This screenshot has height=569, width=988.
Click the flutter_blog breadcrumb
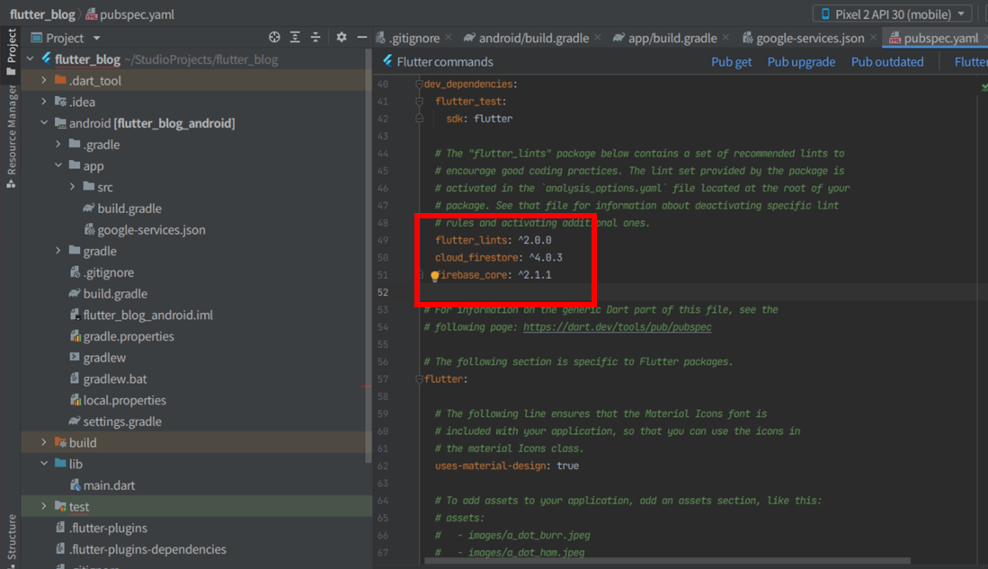point(42,13)
